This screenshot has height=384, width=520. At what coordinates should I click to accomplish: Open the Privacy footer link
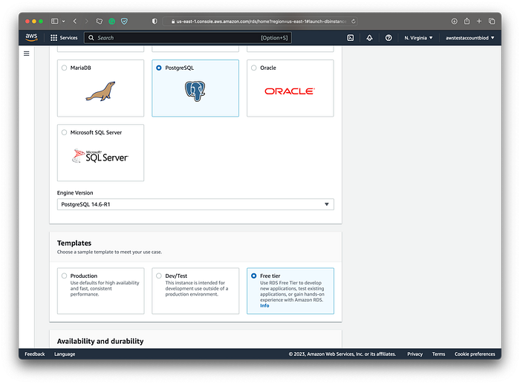415,354
